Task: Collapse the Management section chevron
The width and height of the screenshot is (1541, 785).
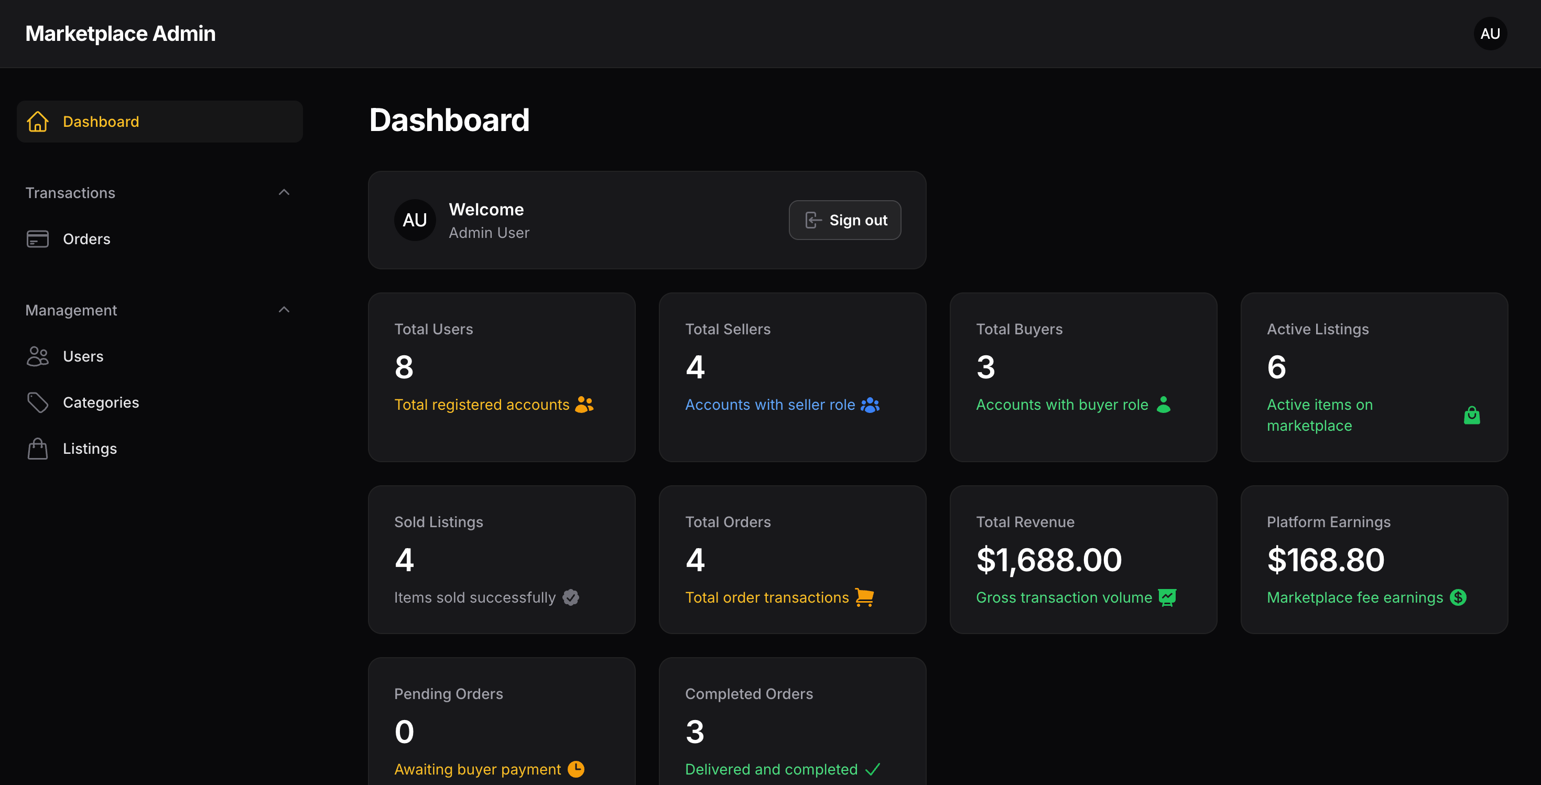Action: coord(284,310)
